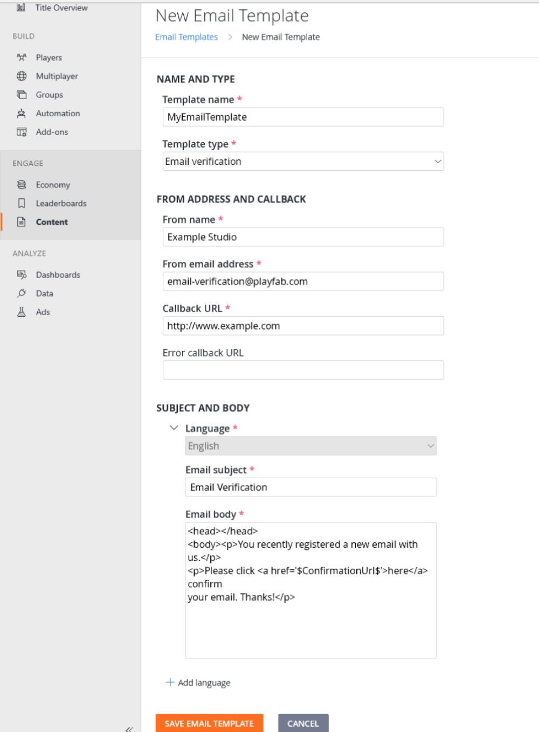This screenshot has height=732, width=539.
Task: Click inside the Error callback URL field
Action: click(303, 370)
